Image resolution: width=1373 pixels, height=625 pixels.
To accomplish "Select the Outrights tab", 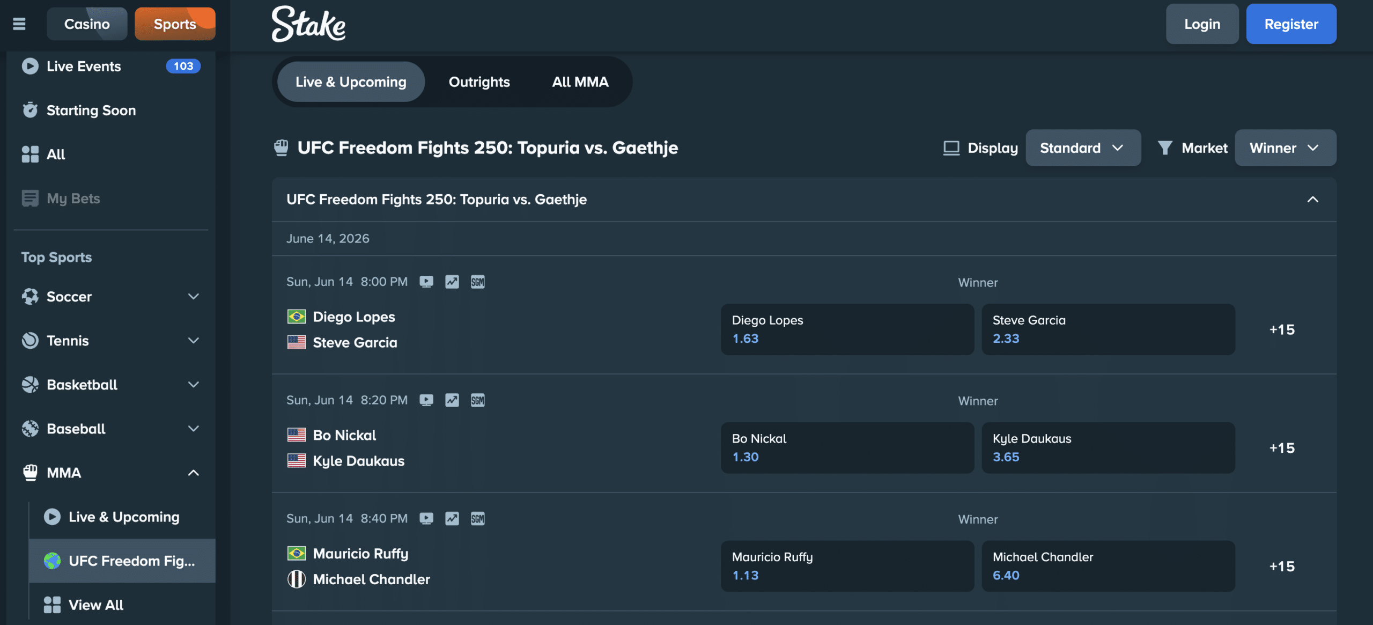I will point(479,82).
